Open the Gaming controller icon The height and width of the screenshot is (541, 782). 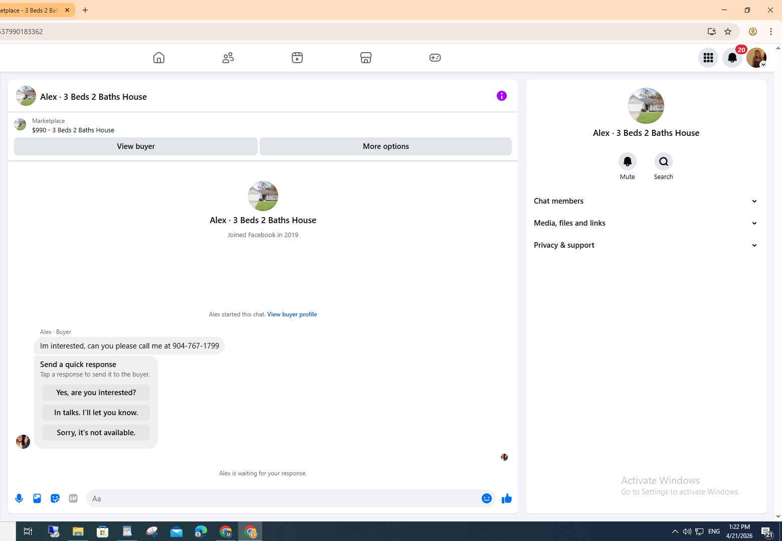point(435,58)
